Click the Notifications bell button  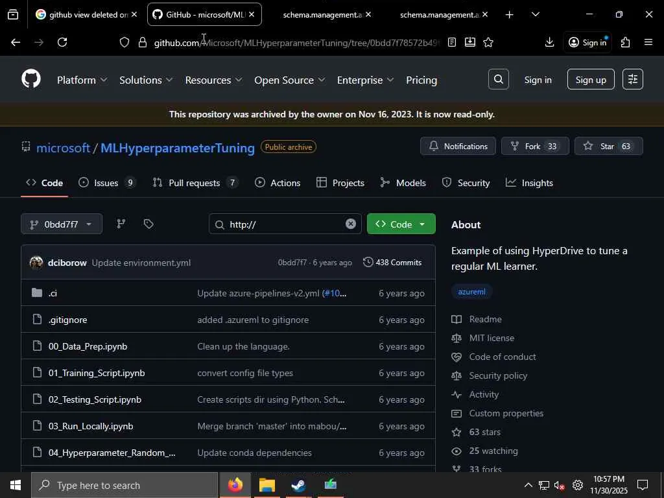point(458,146)
